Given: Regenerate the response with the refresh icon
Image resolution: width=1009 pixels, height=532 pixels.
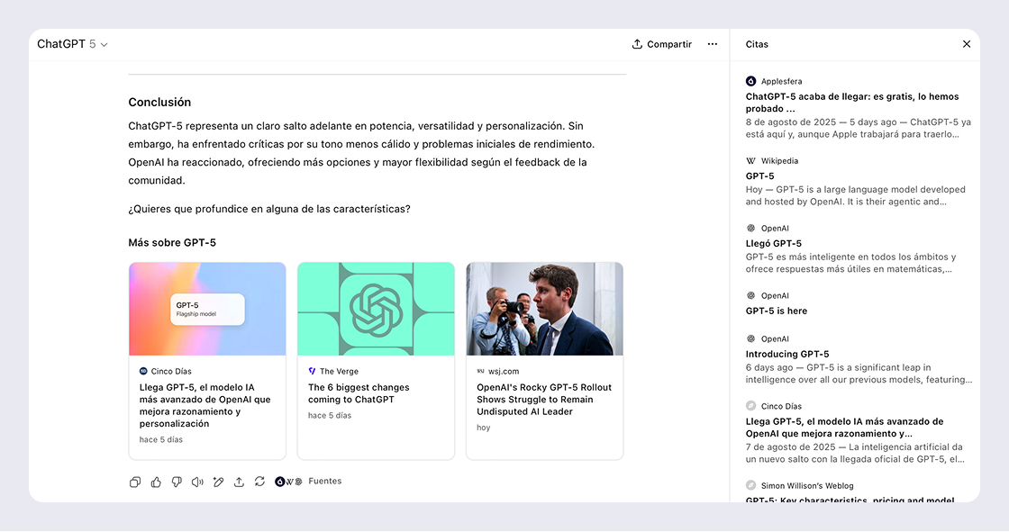Looking at the screenshot, I should point(259,482).
